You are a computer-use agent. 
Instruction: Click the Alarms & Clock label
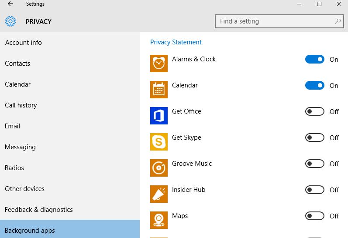click(194, 59)
